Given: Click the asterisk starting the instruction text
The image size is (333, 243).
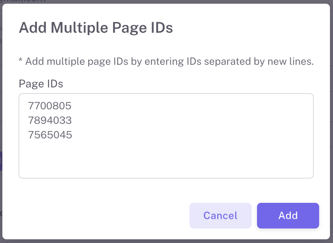Looking at the screenshot, I should click(x=21, y=61).
